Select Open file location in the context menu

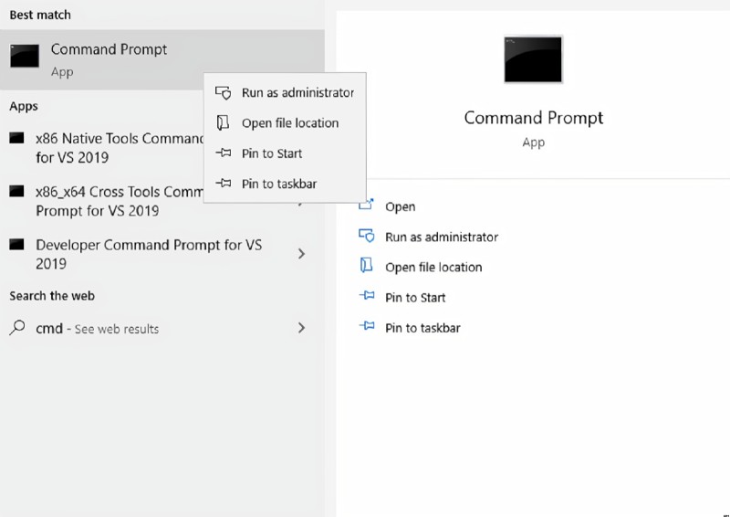pos(285,123)
